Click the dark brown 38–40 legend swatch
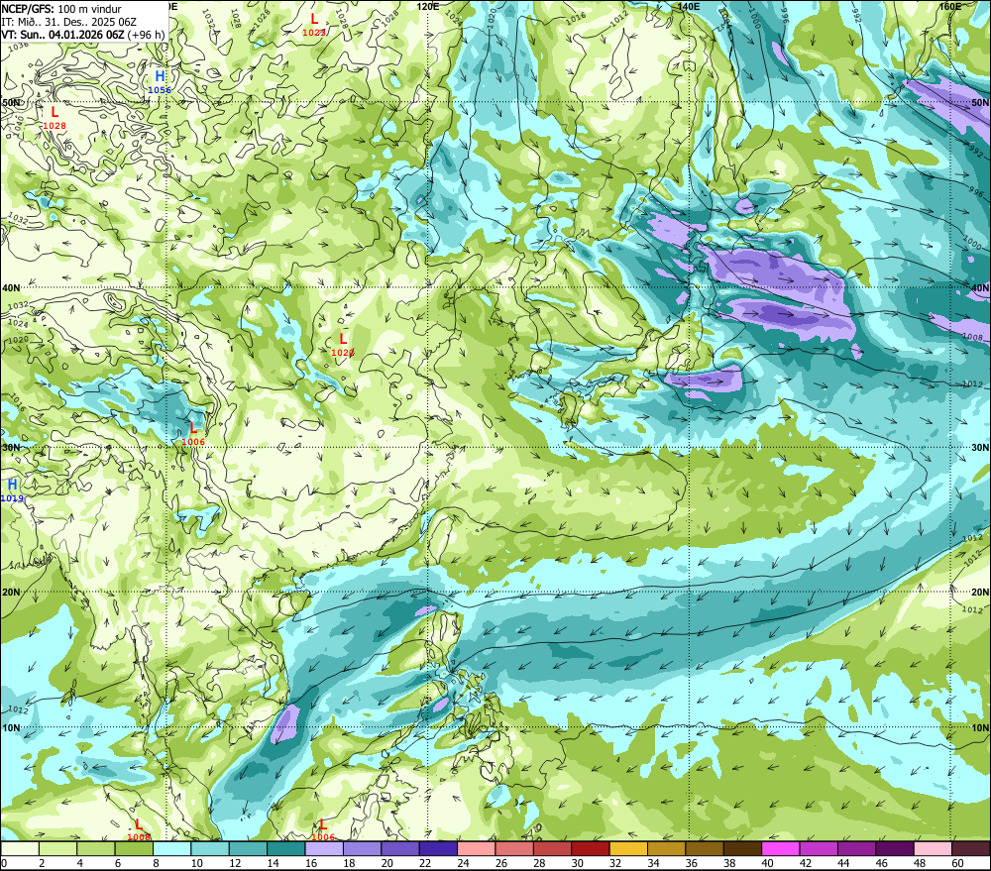Image resolution: width=991 pixels, height=871 pixels. point(742,848)
